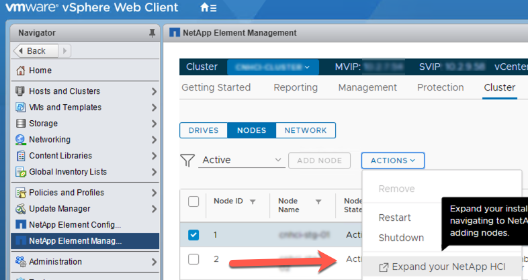Expand the Administration chevron

point(154,262)
